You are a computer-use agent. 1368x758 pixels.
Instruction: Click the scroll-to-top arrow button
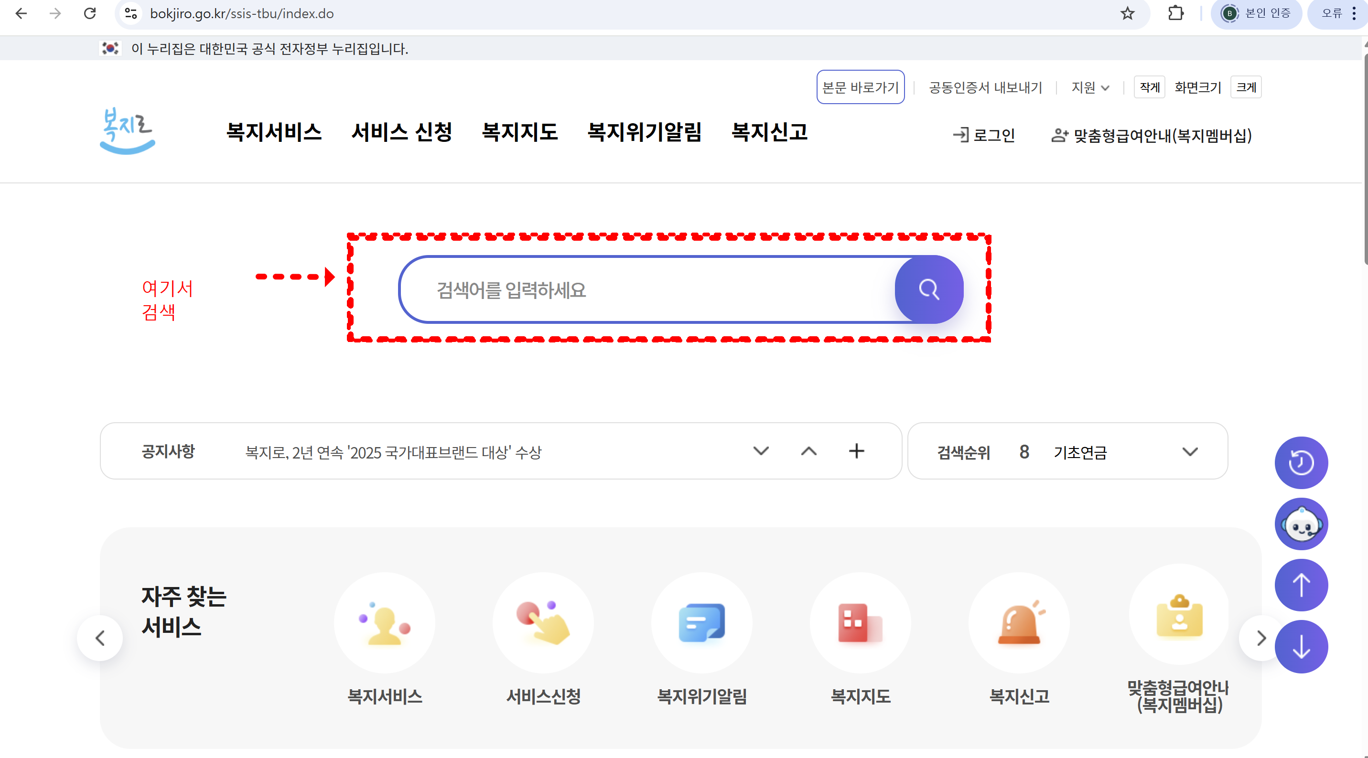tap(1301, 586)
